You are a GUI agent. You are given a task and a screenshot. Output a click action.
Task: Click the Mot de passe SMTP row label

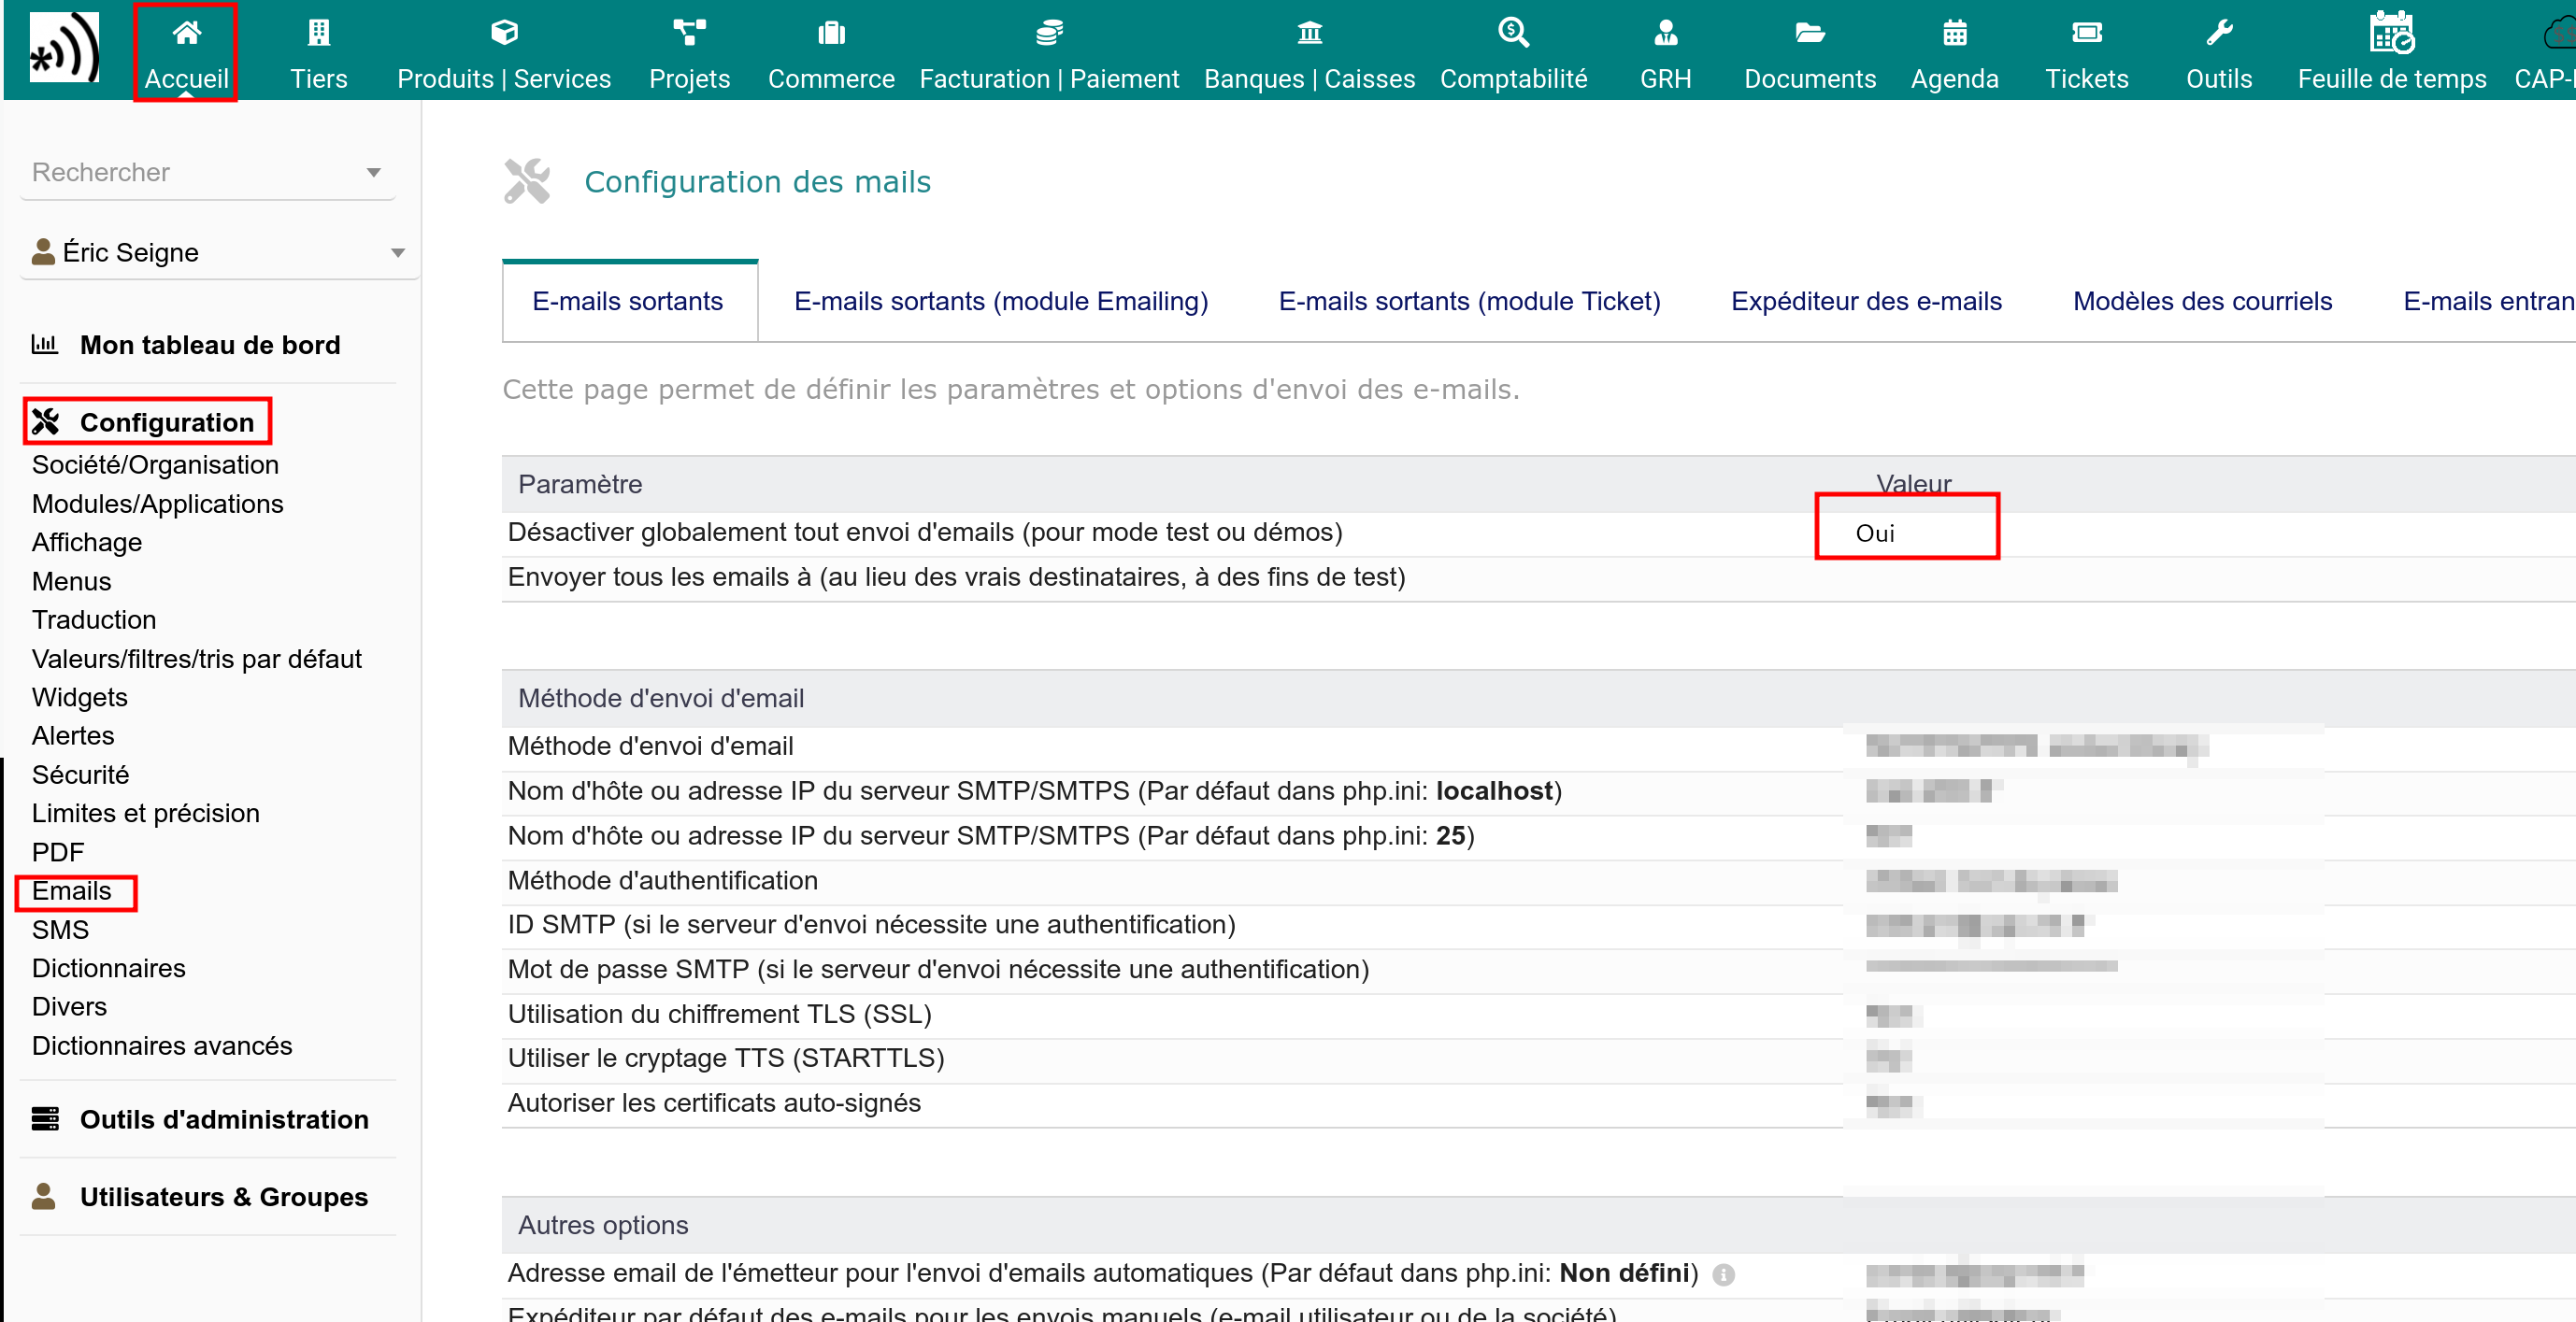coord(938,969)
